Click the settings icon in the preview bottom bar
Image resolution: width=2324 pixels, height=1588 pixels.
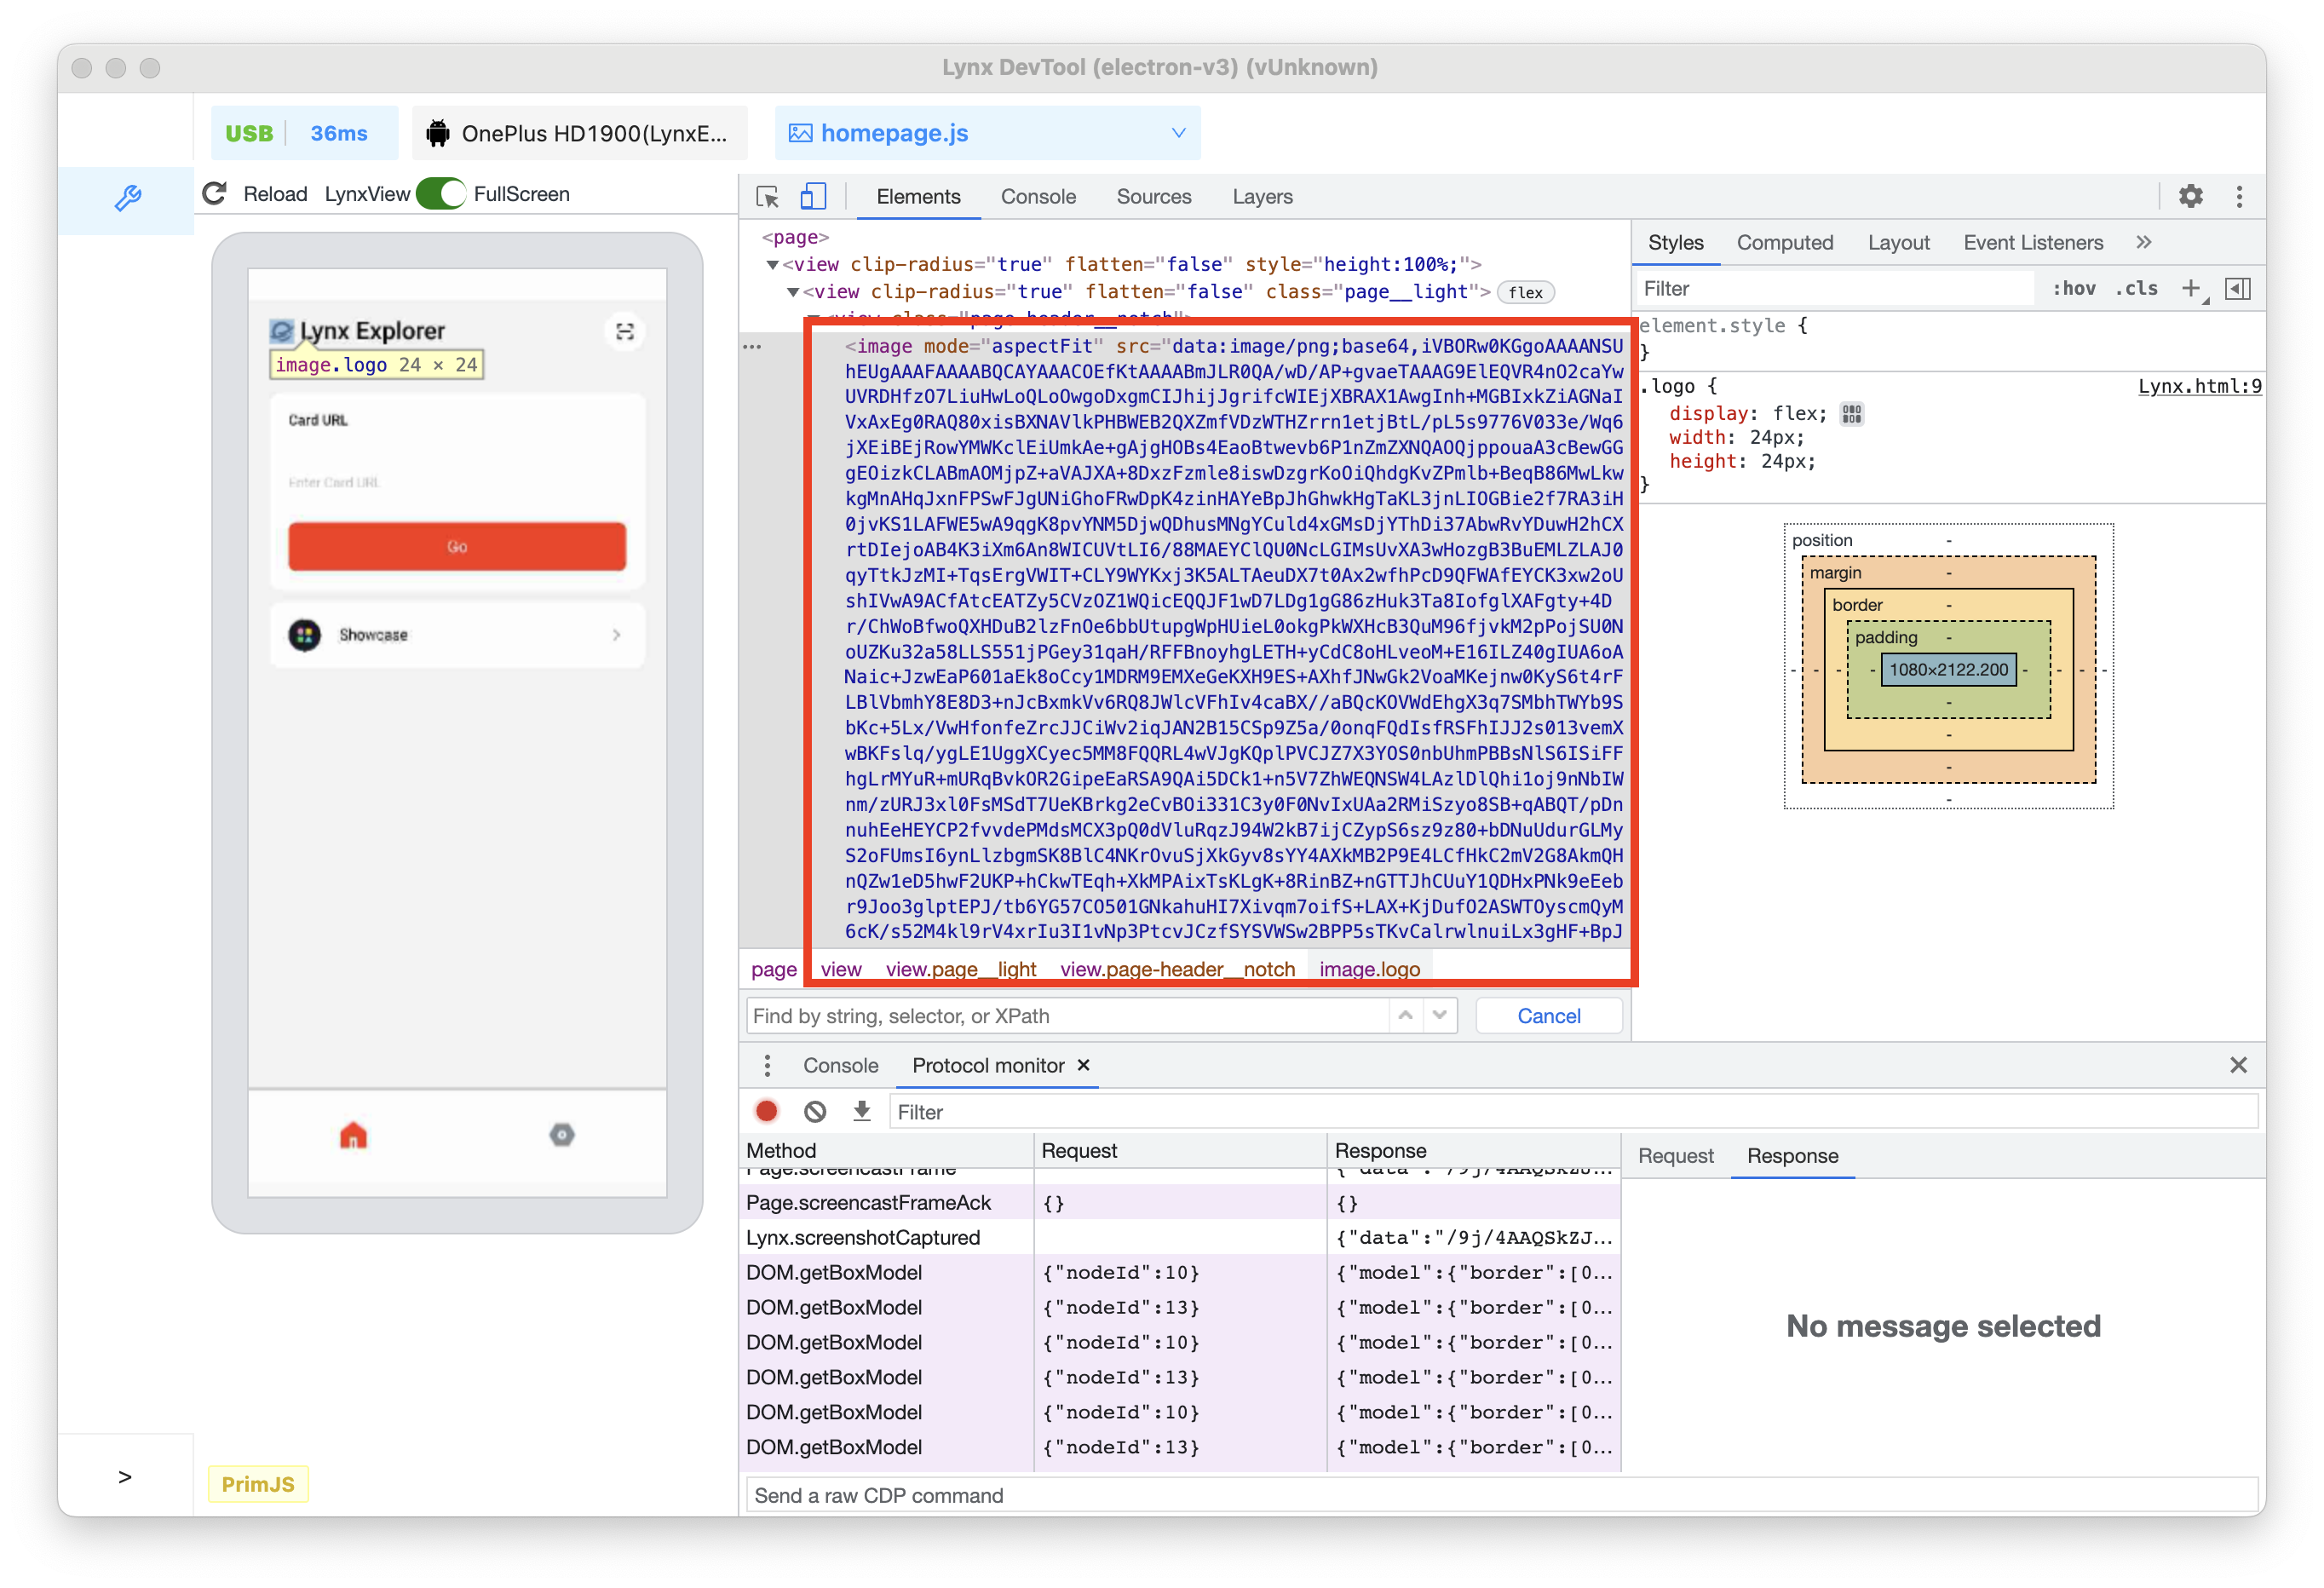click(562, 1135)
